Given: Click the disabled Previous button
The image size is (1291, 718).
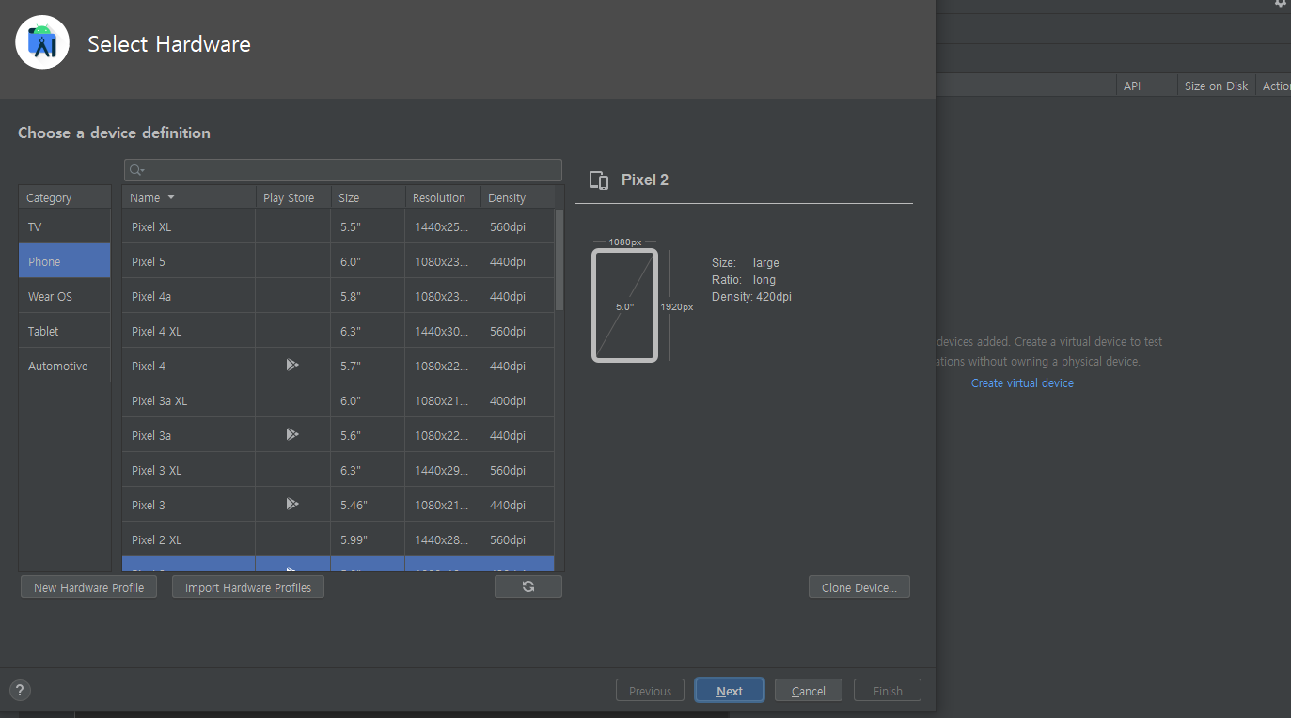Looking at the screenshot, I should pyautogui.click(x=650, y=691).
